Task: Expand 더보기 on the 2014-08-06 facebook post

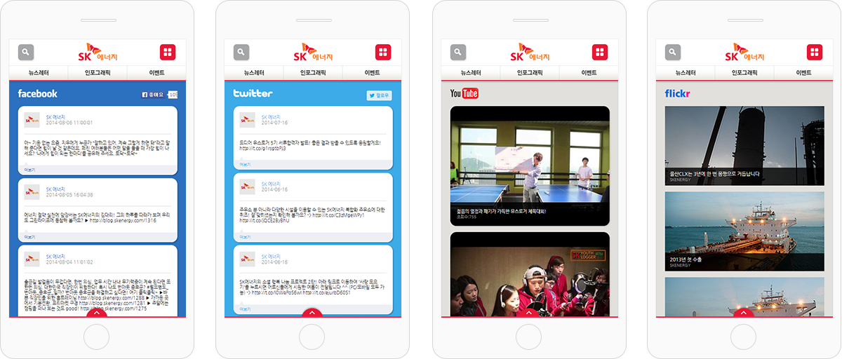Action: click(x=29, y=169)
